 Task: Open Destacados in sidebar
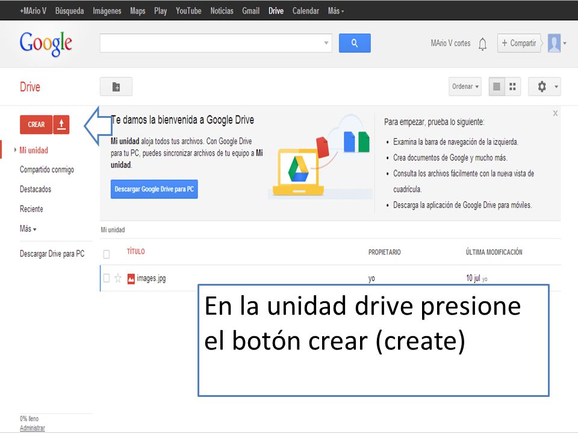coord(36,189)
